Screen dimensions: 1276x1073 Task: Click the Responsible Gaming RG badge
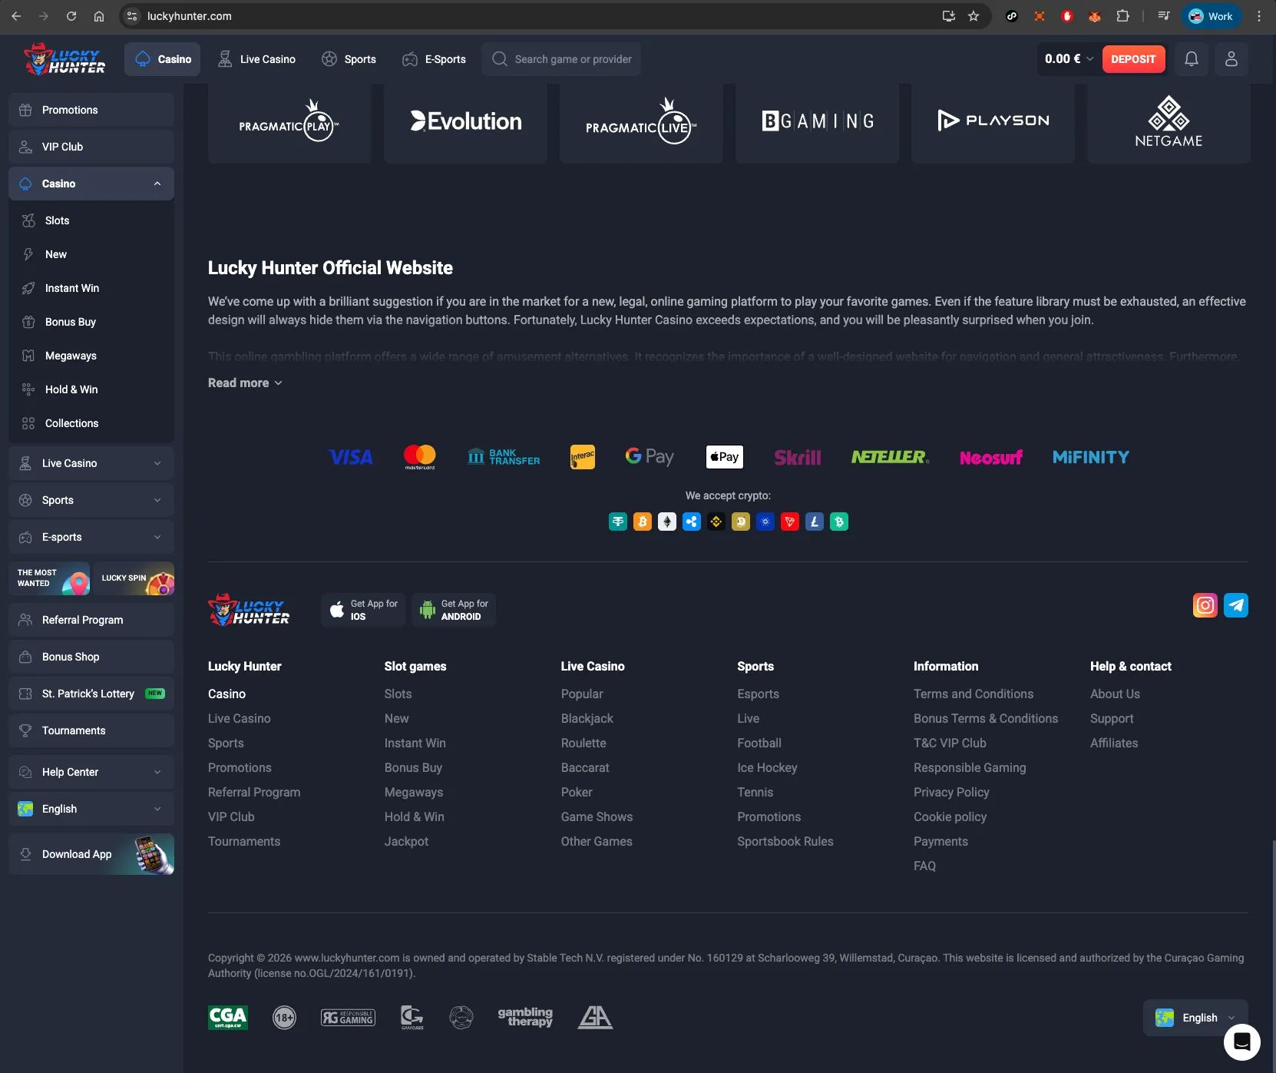(x=348, y=1018)
